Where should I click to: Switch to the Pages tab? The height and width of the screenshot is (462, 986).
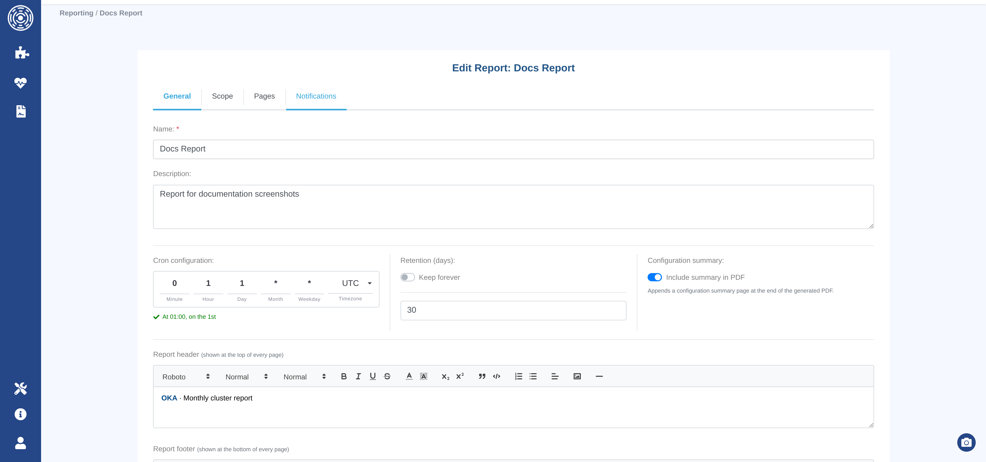pyautogui.click(x=264, y=96)
